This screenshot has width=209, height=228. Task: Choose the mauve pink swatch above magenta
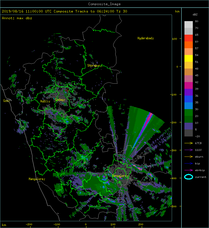(x=188, y=79)
